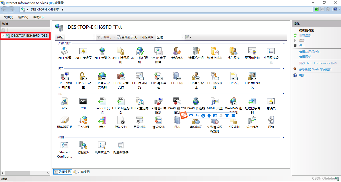Open the .NET 授权规则 feature

(x=121, y=55)
